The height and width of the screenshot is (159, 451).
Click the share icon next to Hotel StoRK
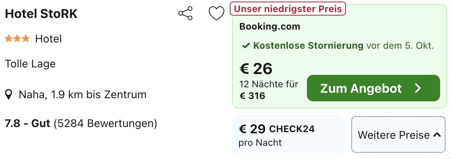[185, 13]
